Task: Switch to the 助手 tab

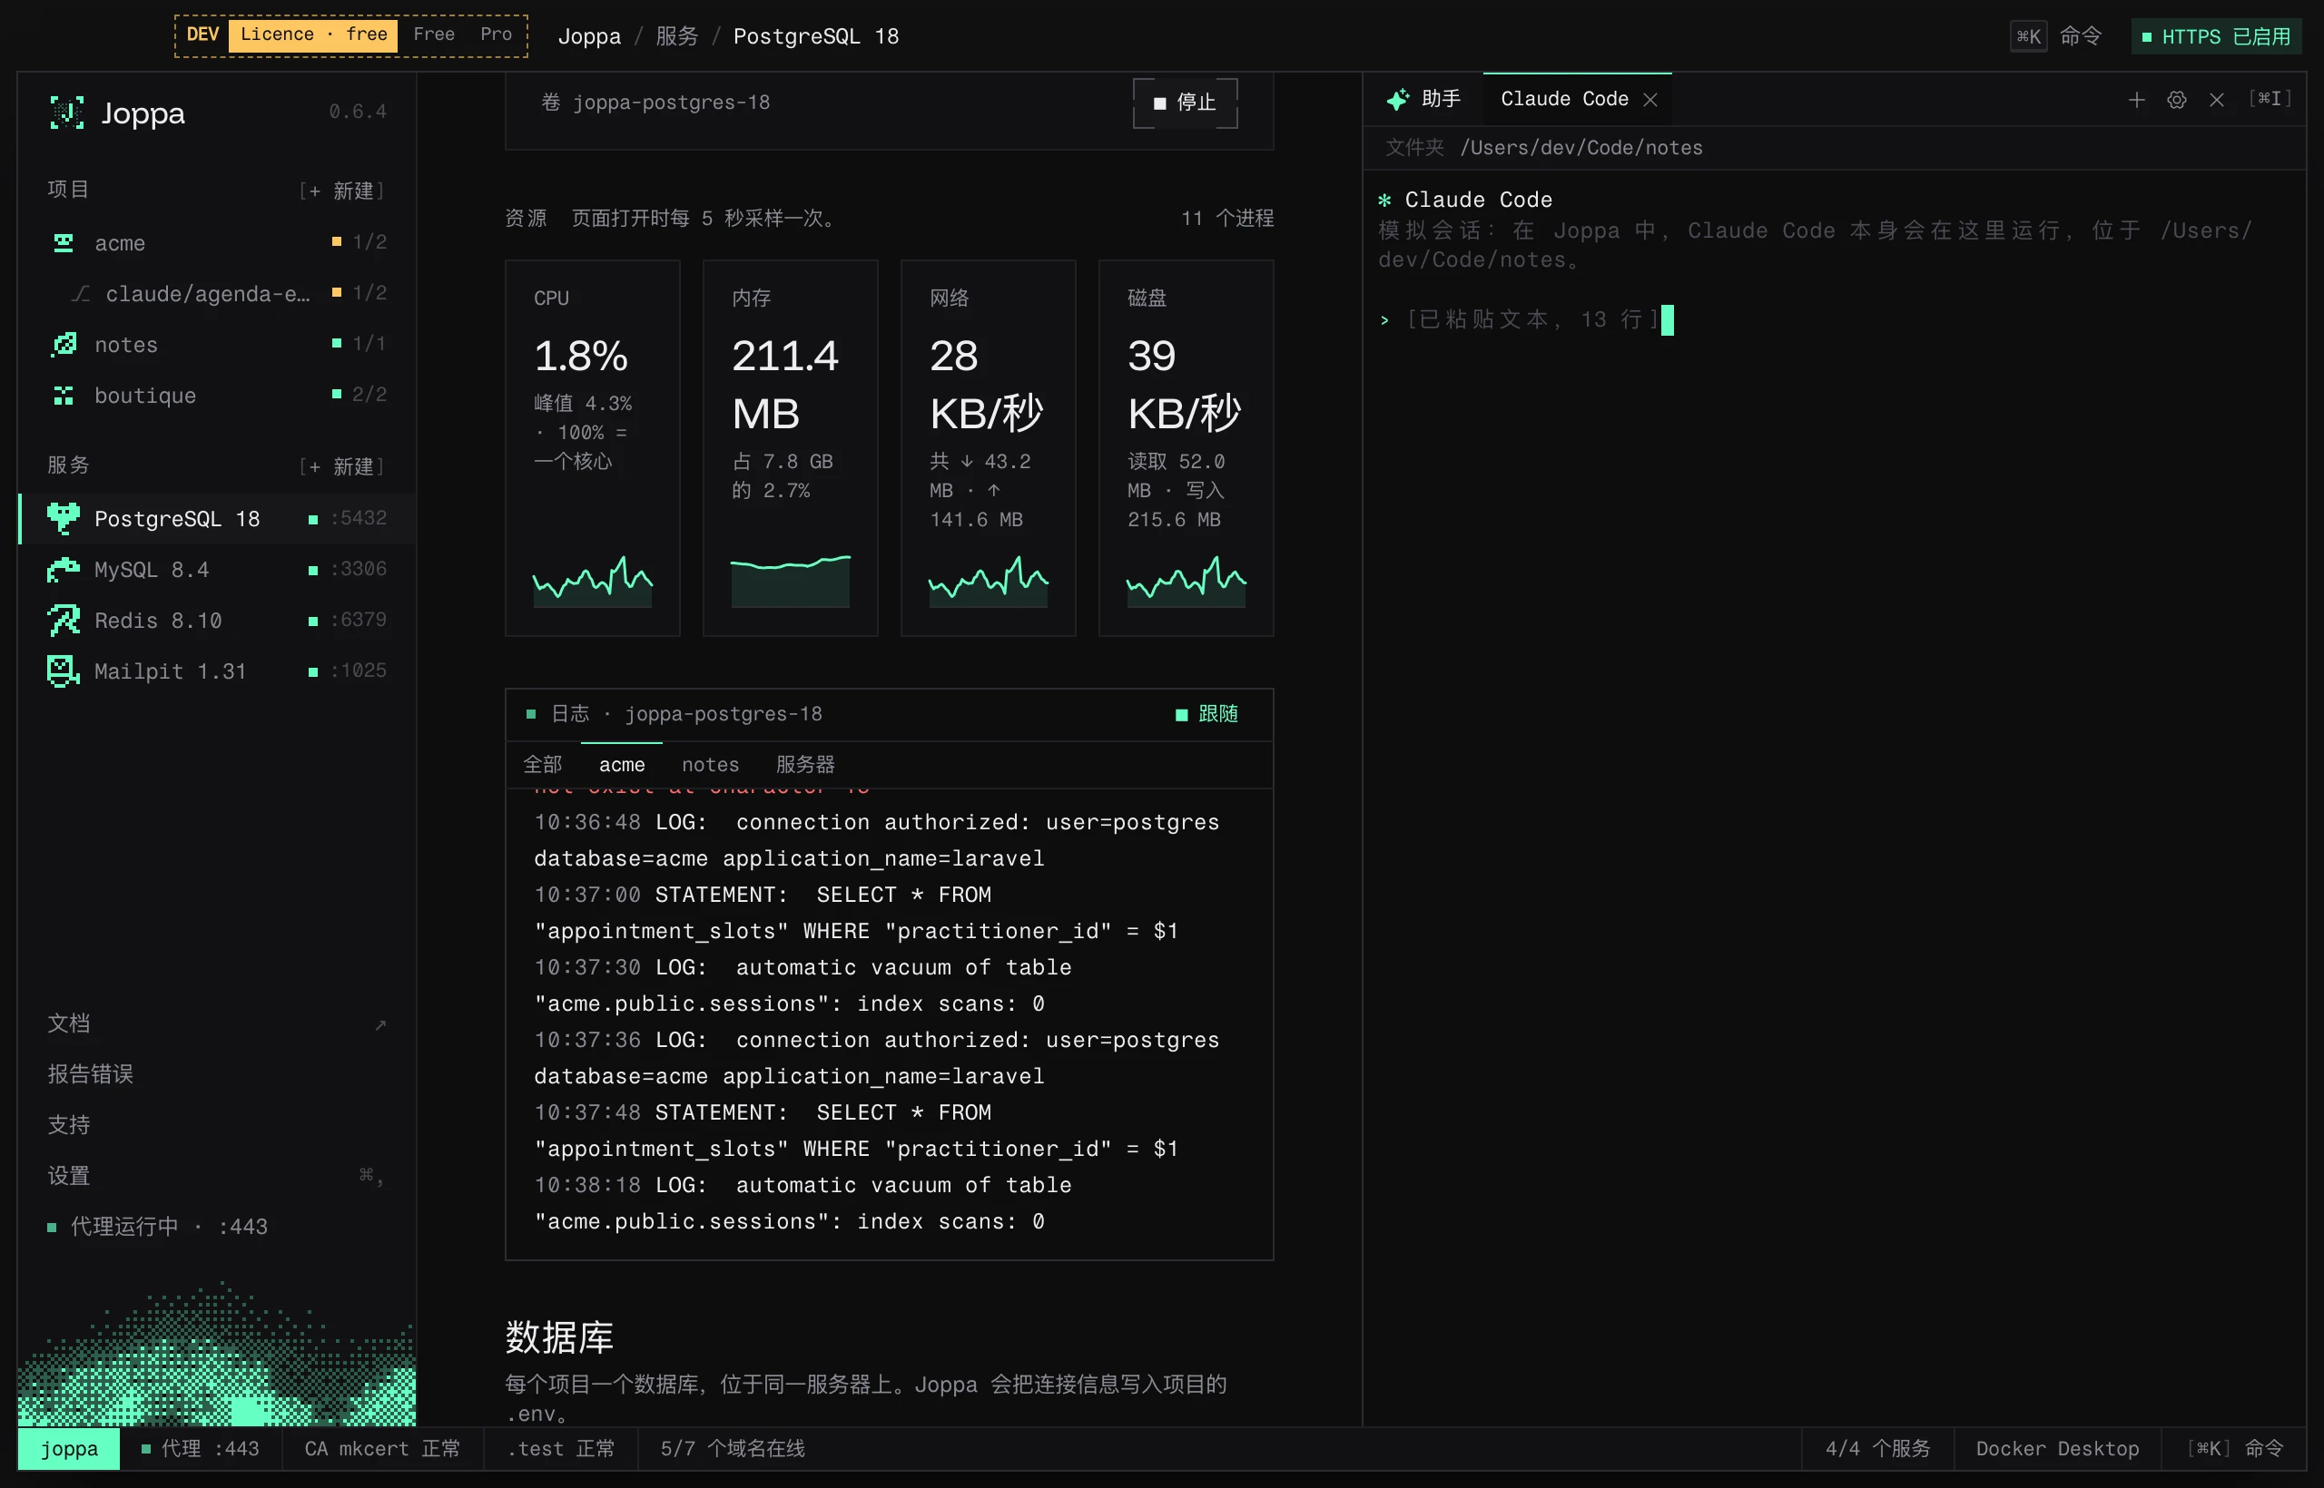Action: [1423, 99]
